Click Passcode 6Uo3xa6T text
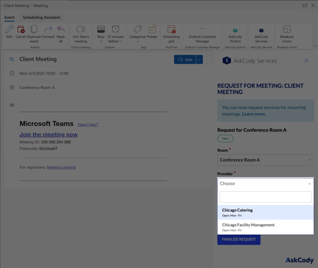318x268 pixels. tap(38, 149)
